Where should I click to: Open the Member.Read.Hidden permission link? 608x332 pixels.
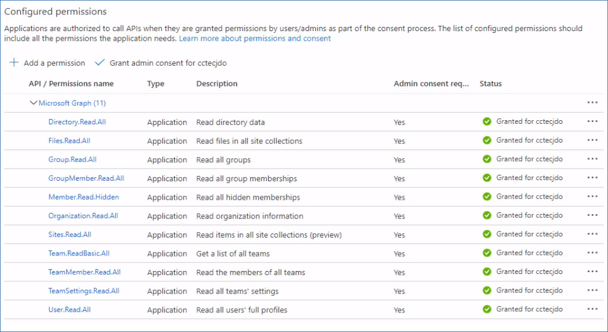(84, 197)
